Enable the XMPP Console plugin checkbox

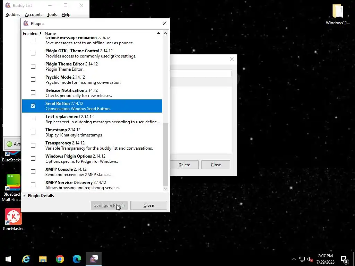click(x=33, y=172)
